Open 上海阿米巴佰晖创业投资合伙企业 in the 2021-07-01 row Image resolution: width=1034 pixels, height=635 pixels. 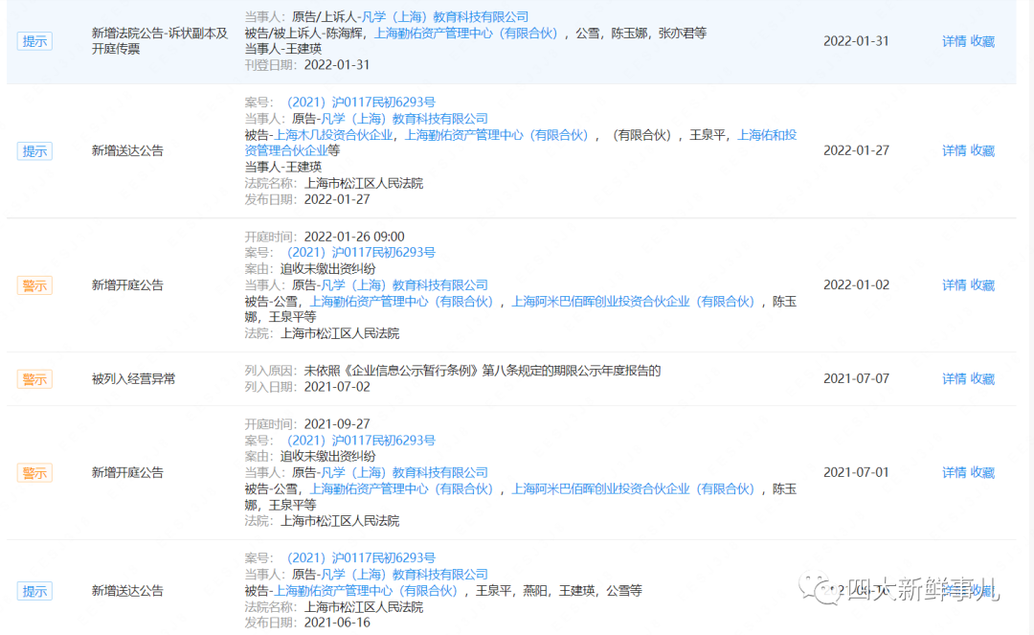tap(633, 489)
